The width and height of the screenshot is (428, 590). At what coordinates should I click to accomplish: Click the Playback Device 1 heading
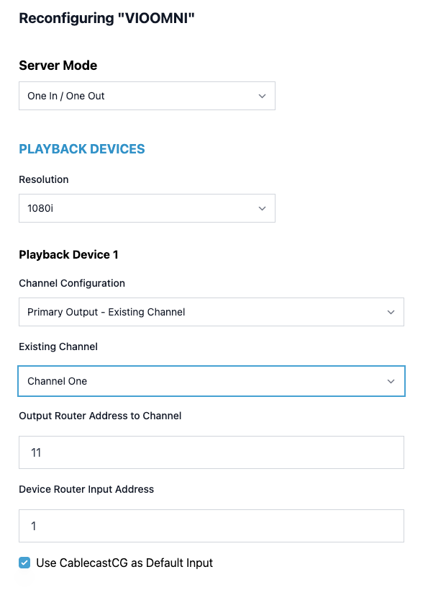(68, 254)
